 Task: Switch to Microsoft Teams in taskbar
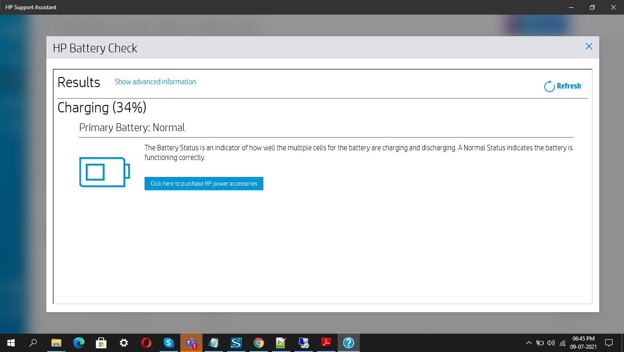point(191,343)
